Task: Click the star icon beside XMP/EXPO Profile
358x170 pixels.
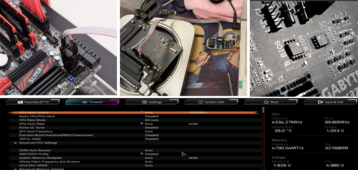Action: point(142,154)
